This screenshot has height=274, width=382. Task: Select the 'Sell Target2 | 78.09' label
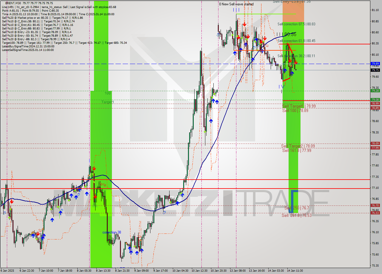(x=298, y=146)
